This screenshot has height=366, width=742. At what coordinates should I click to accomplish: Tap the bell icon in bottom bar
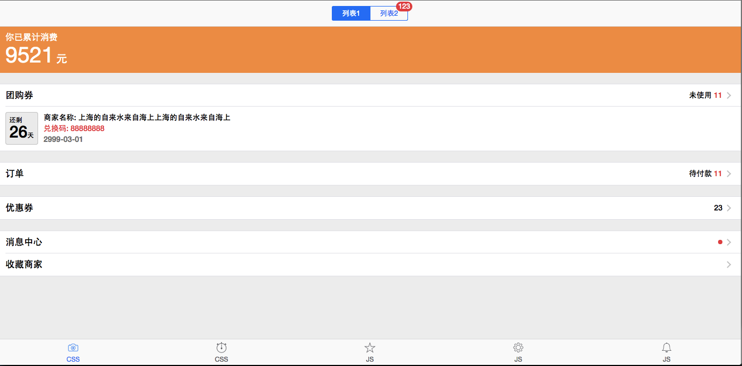coord(666,348)
